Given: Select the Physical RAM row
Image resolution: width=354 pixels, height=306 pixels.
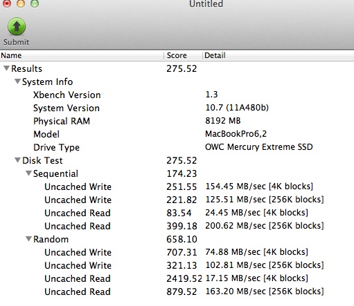Looking at the screenshot, I should tap(177, 121).
